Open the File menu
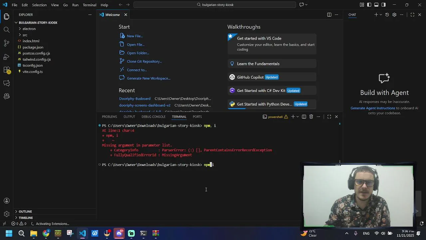Image resolution: width=426 pixels, height=240 pixels. point(15,5)
